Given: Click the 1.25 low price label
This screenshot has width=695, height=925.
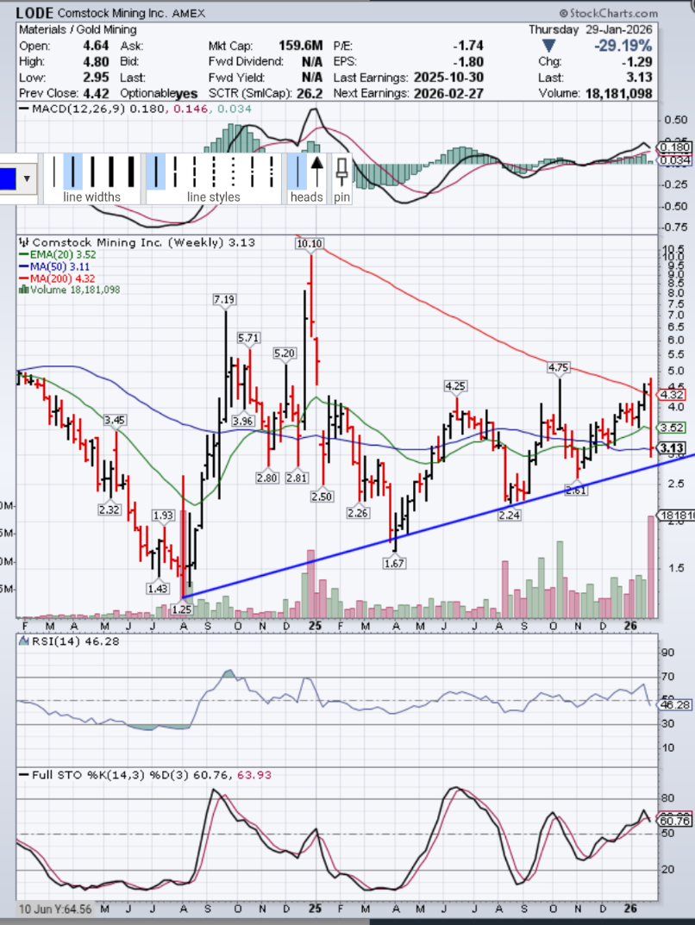Looking at the screenshot, I should [x=182, y=609].
